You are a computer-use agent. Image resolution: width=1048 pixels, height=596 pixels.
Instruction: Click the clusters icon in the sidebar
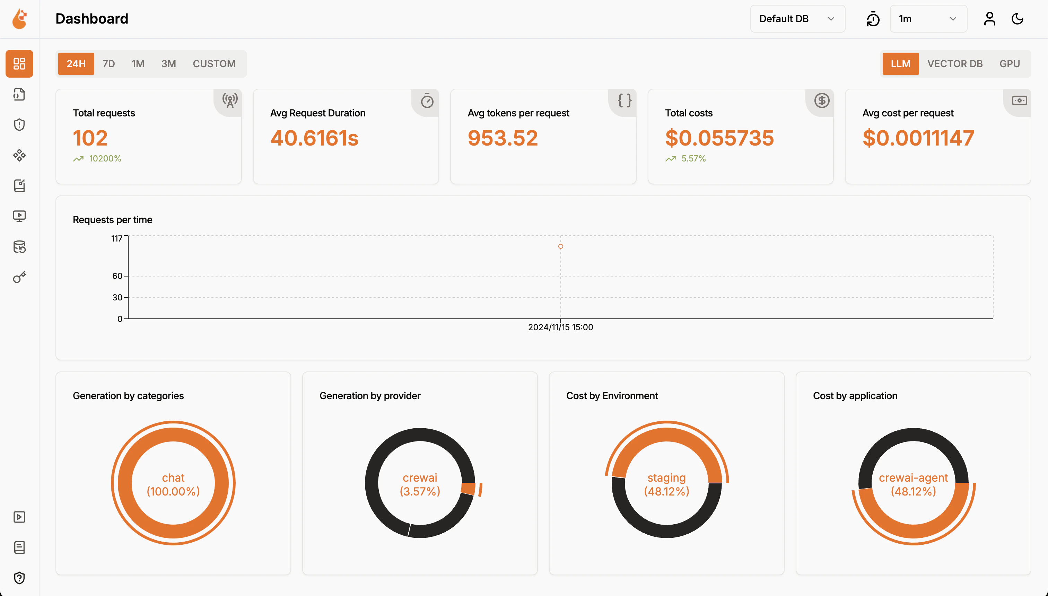click(19, 156)
